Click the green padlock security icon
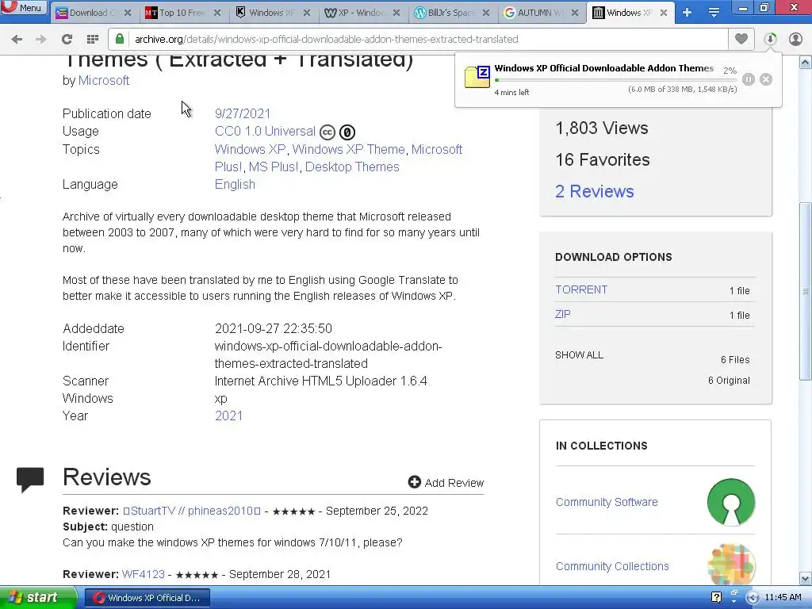The image size is (812, 609). pyautogui.click(x=120, y=39)
